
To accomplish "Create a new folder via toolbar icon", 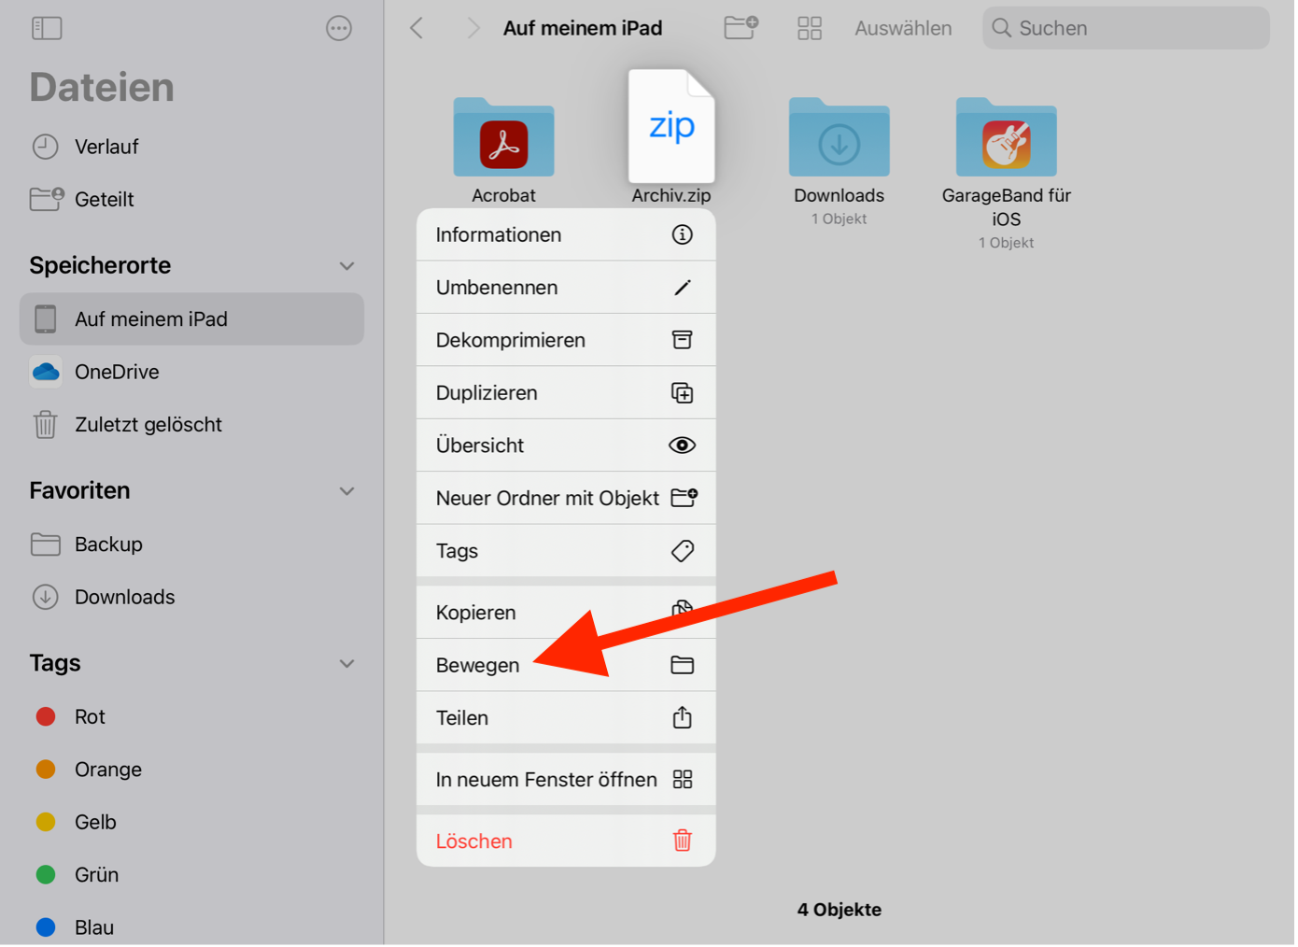I will 741,28.
